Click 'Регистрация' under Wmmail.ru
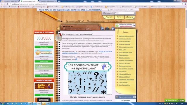Image resolution: width=187 pixels, height=105 pixels. (x=44, y=59)
